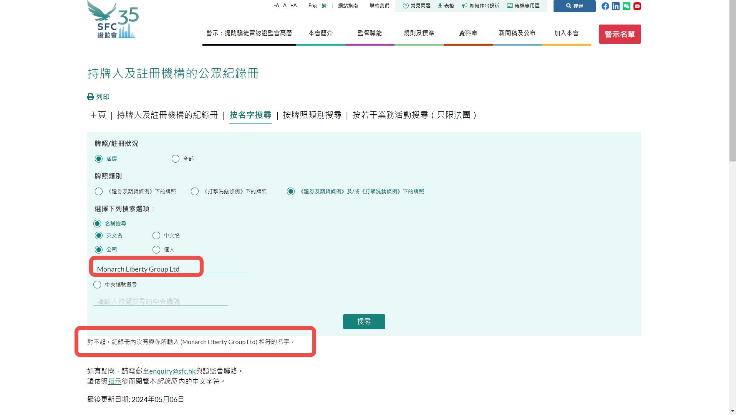Click heading 持牌人及註冊機構的公眾紀錄冊
Viewport: 736px width, 415px height.
pos(173,73)
